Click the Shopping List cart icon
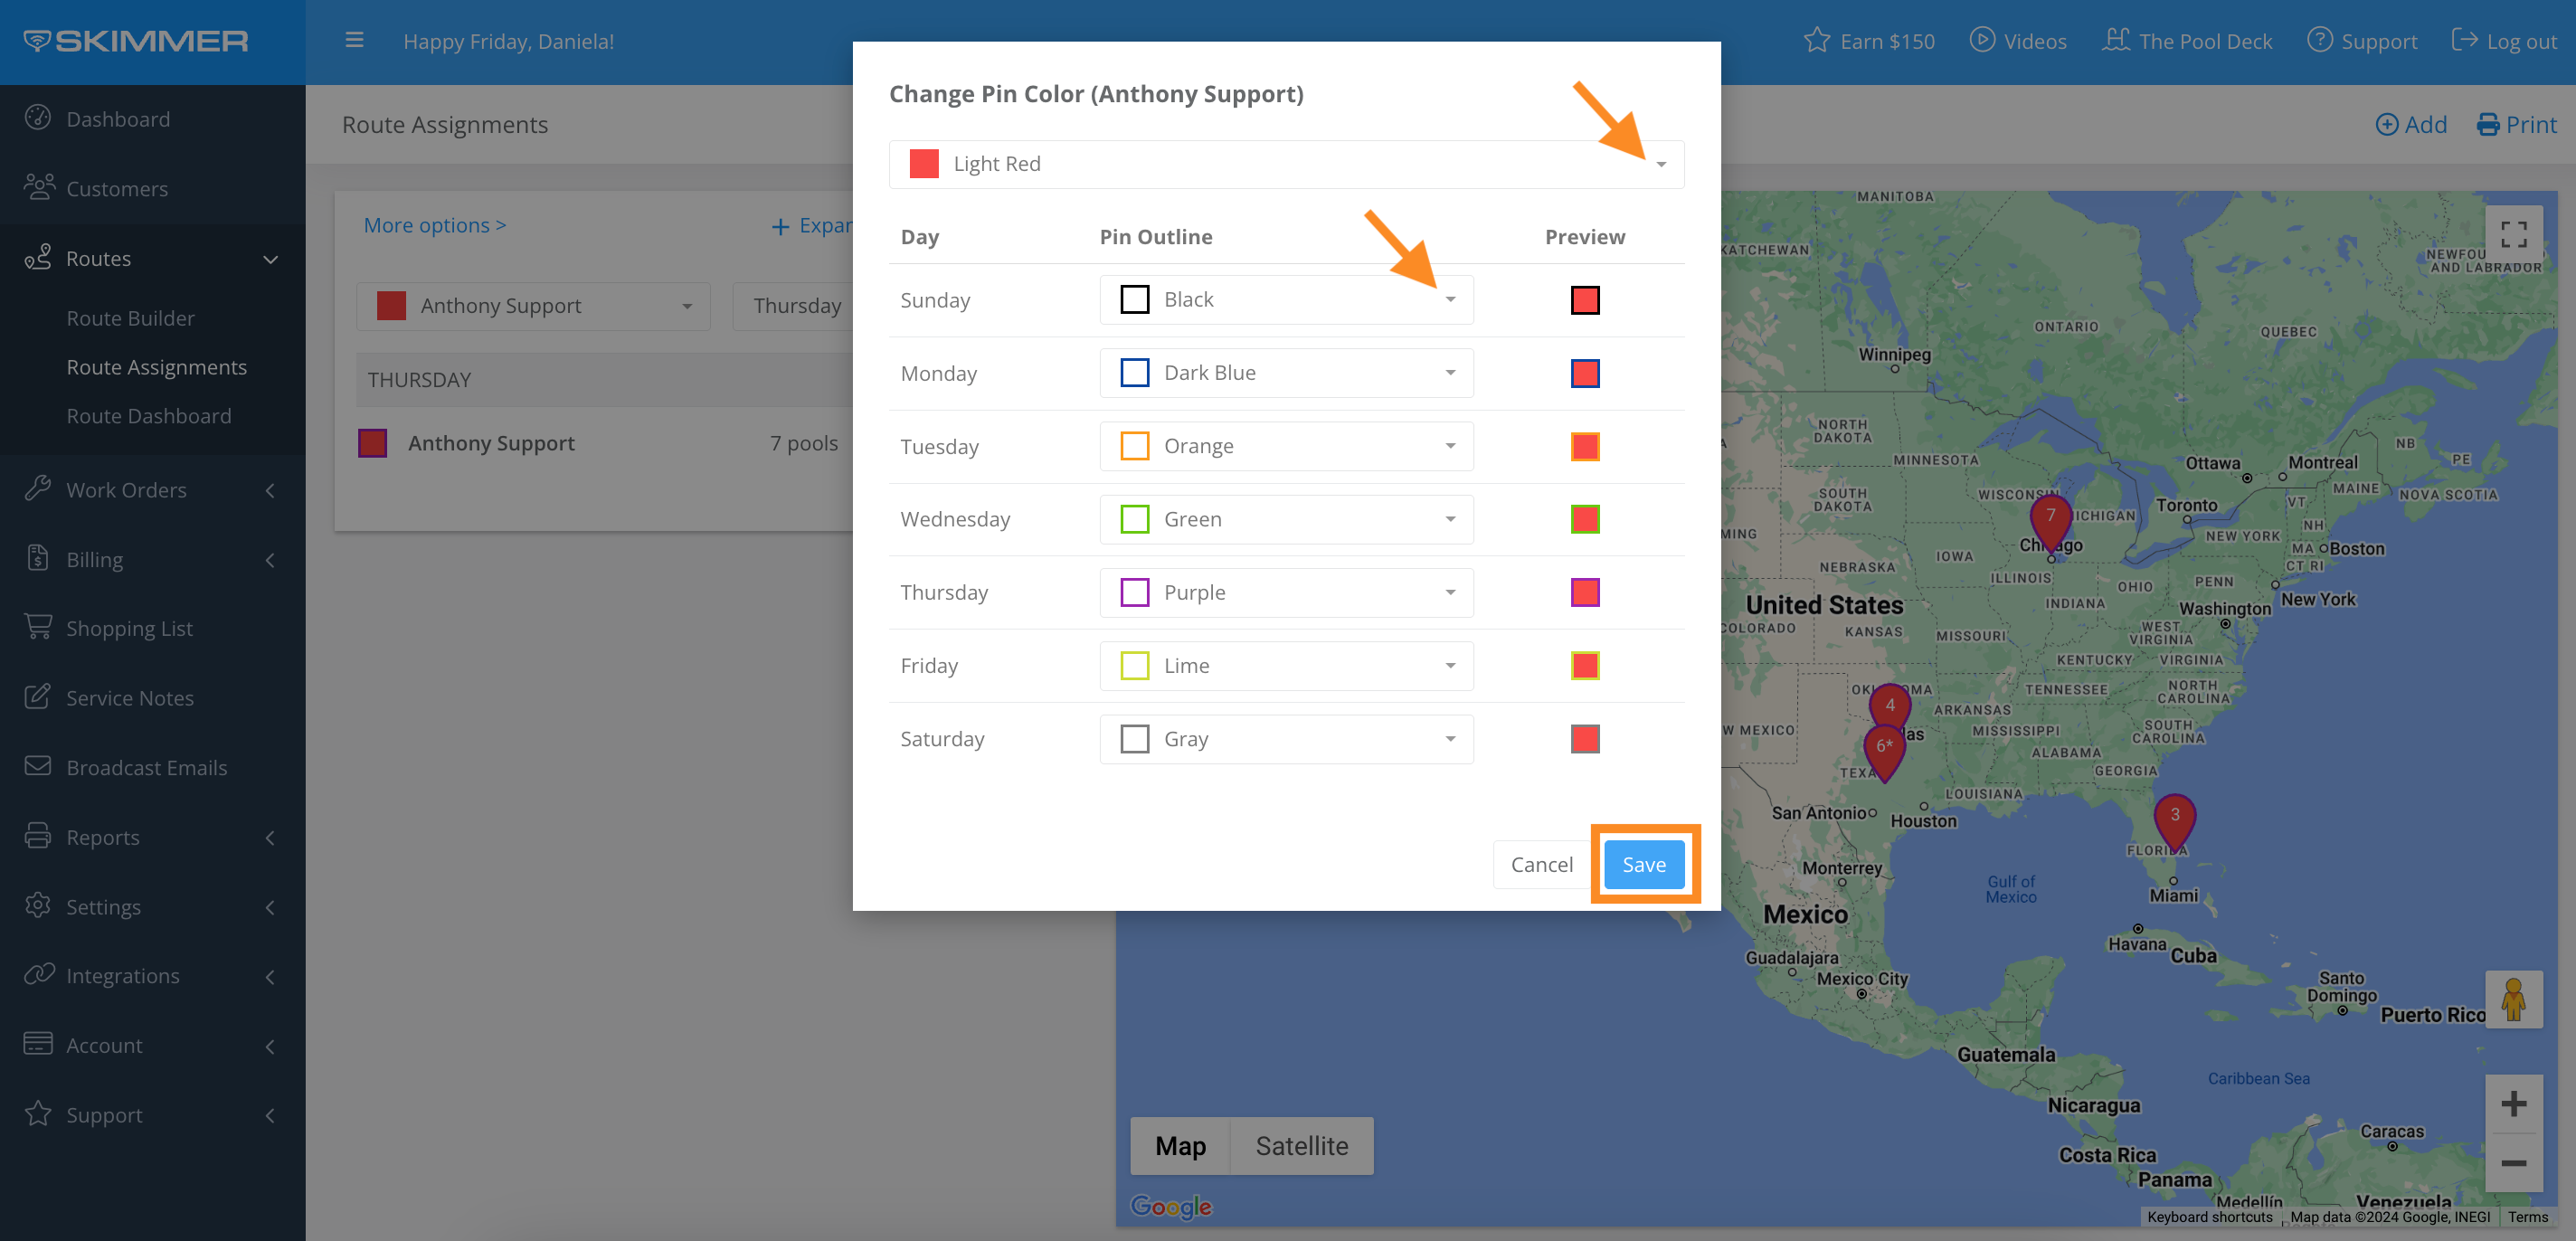The image size is (2576, 1241). point(38,627)
